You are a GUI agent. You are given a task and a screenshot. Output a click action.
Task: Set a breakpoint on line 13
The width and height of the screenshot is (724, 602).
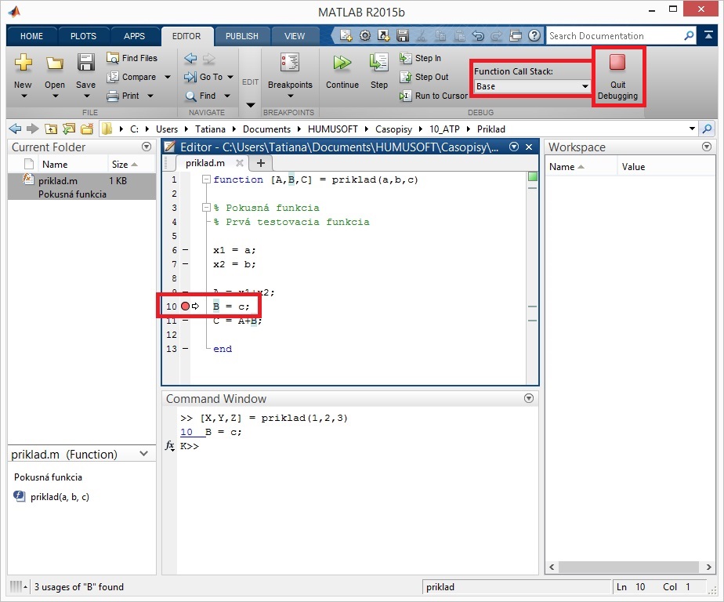185,349
